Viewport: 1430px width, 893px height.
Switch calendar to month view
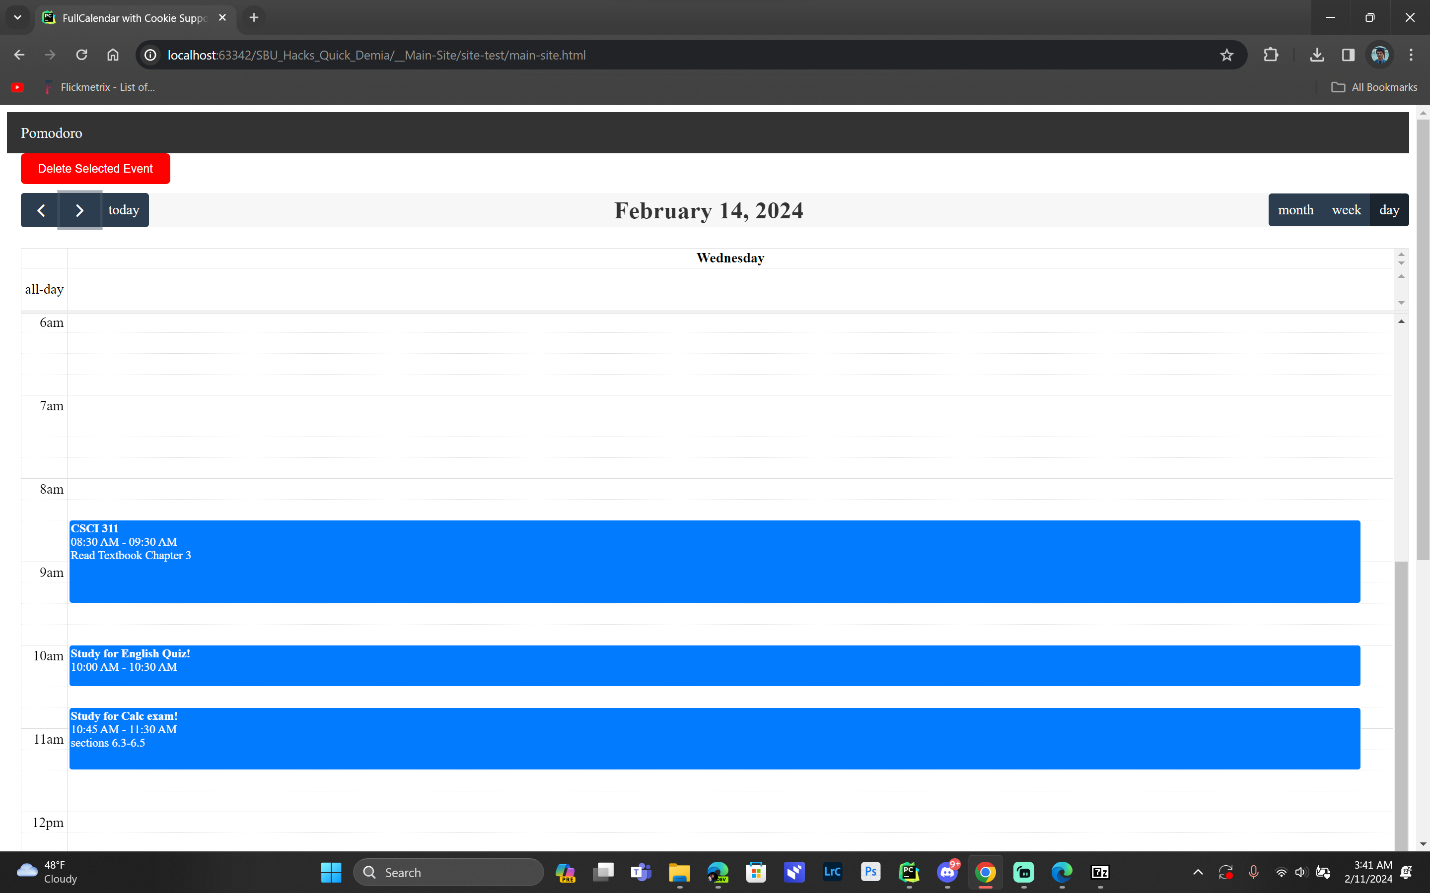pos(1295,210)
